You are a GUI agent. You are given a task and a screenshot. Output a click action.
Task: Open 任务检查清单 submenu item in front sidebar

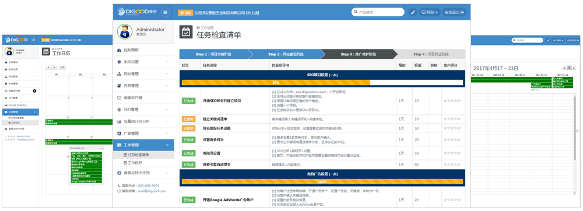[143, 155]
